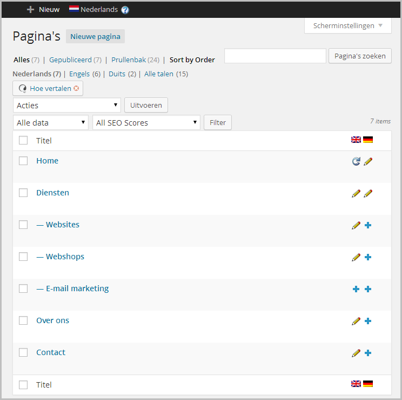Viewport: 402px width, 400px height.
Task: Edit English translation of Webshops page
Action: pos(356,257)
